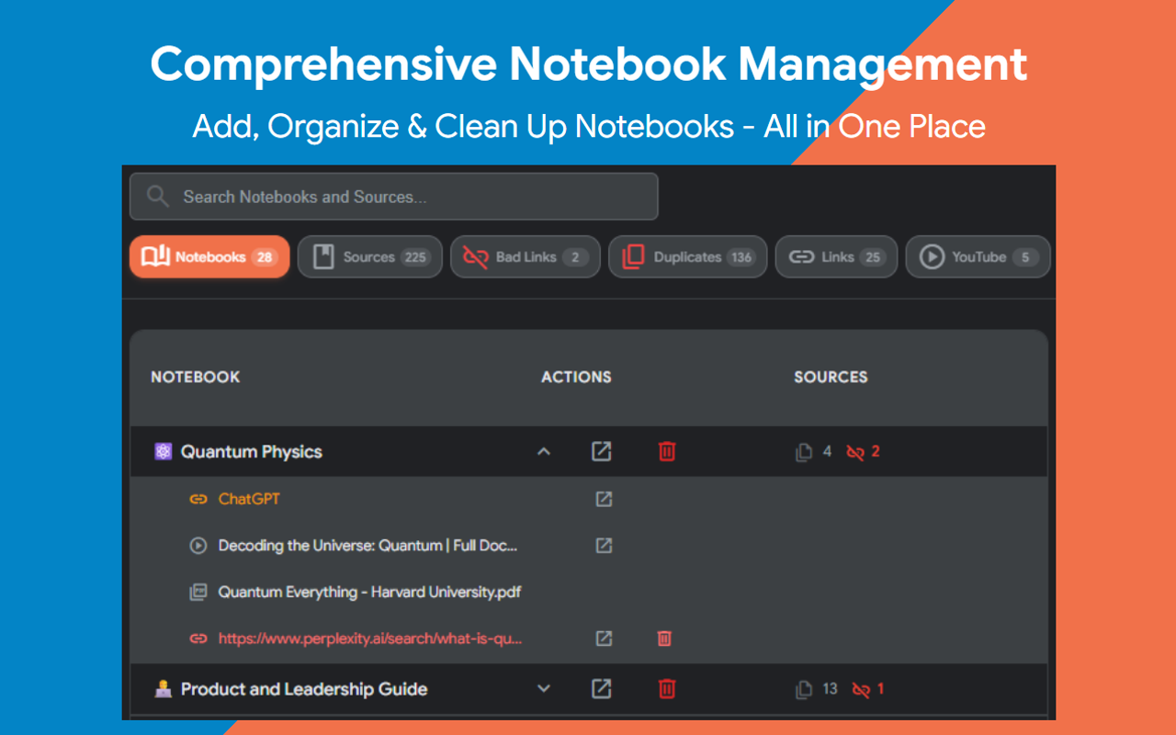Viewport: 1176px width, 735px height.
Task: Expand the Product and Leadership Guide notebook
Action: coord(544,688)
